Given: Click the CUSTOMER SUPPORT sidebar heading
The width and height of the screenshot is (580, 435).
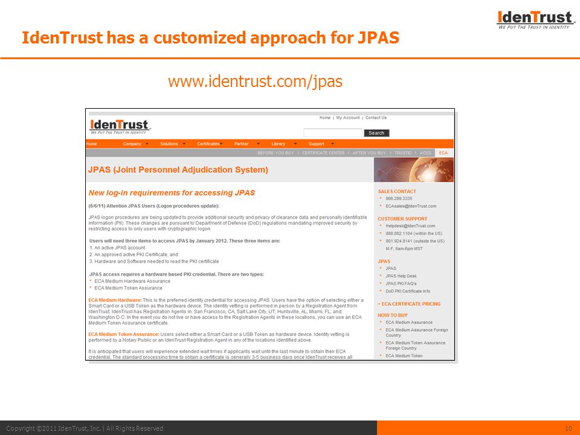Looking at the screenshot, I should 402,219.
